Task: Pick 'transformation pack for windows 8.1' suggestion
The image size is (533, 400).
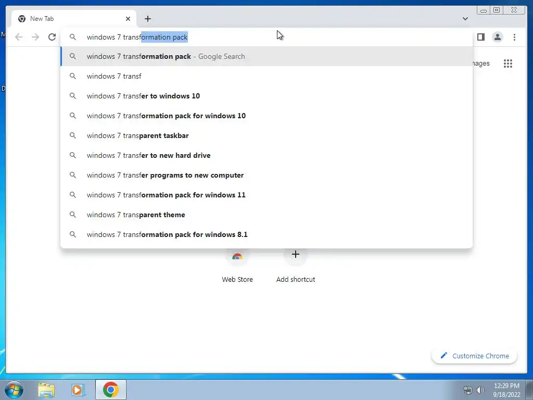Action: pos(267,234)
